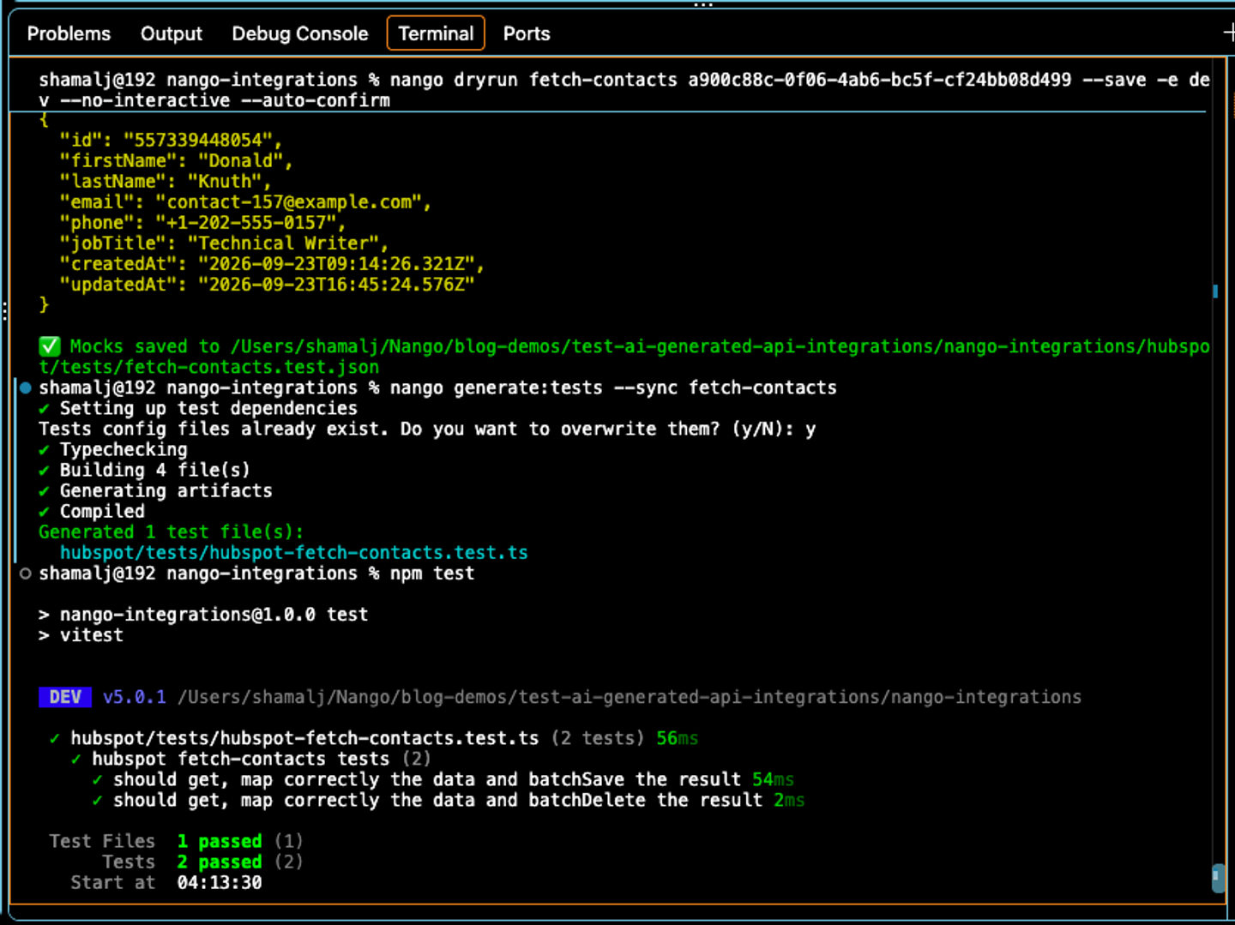Click the nango dryrun fetch-contacts command line
The image size is (1235, 925).
tap(624, 90)
